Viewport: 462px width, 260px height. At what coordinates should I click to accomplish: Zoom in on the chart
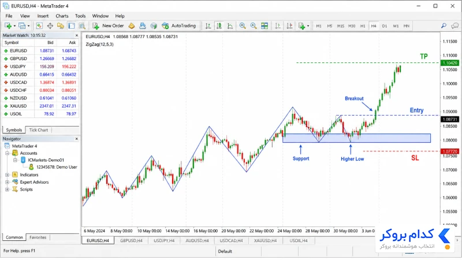point(243,26)
